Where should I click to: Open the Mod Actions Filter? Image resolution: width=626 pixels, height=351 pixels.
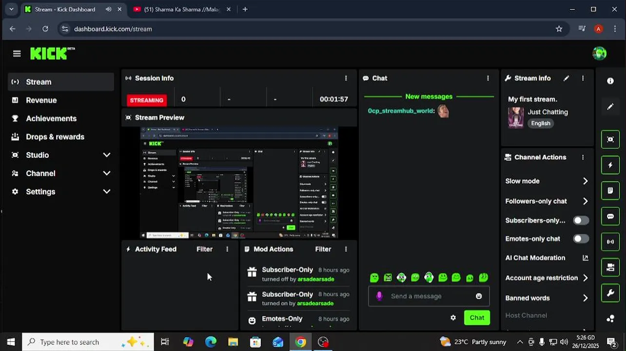323,249
